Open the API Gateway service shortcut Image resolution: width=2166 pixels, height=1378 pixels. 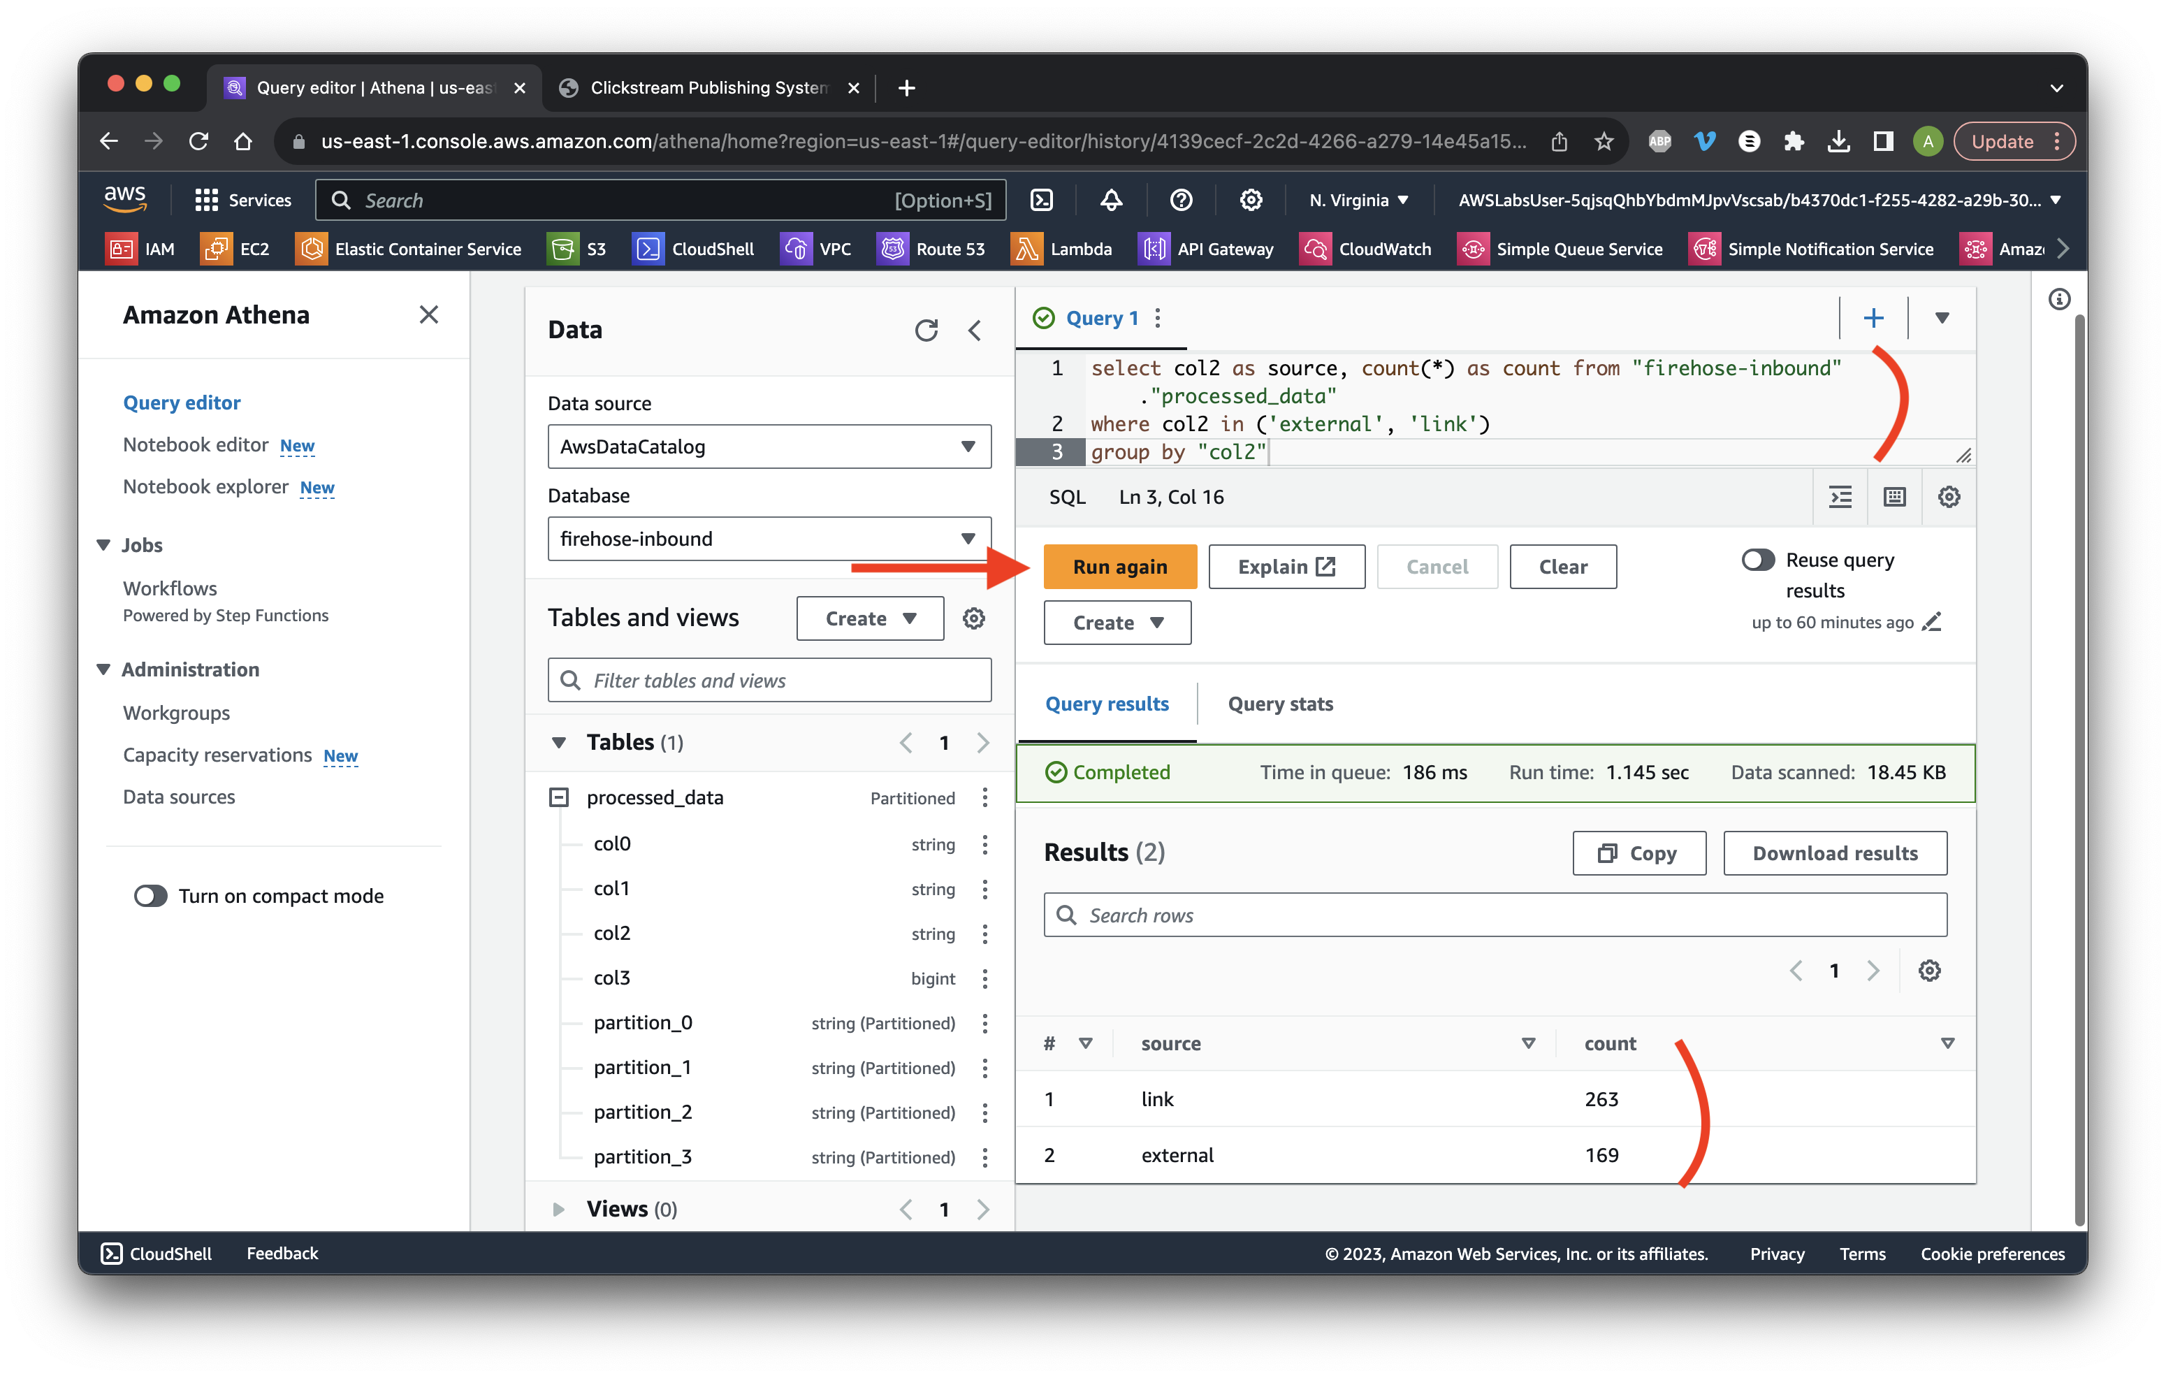point(1206,249)
